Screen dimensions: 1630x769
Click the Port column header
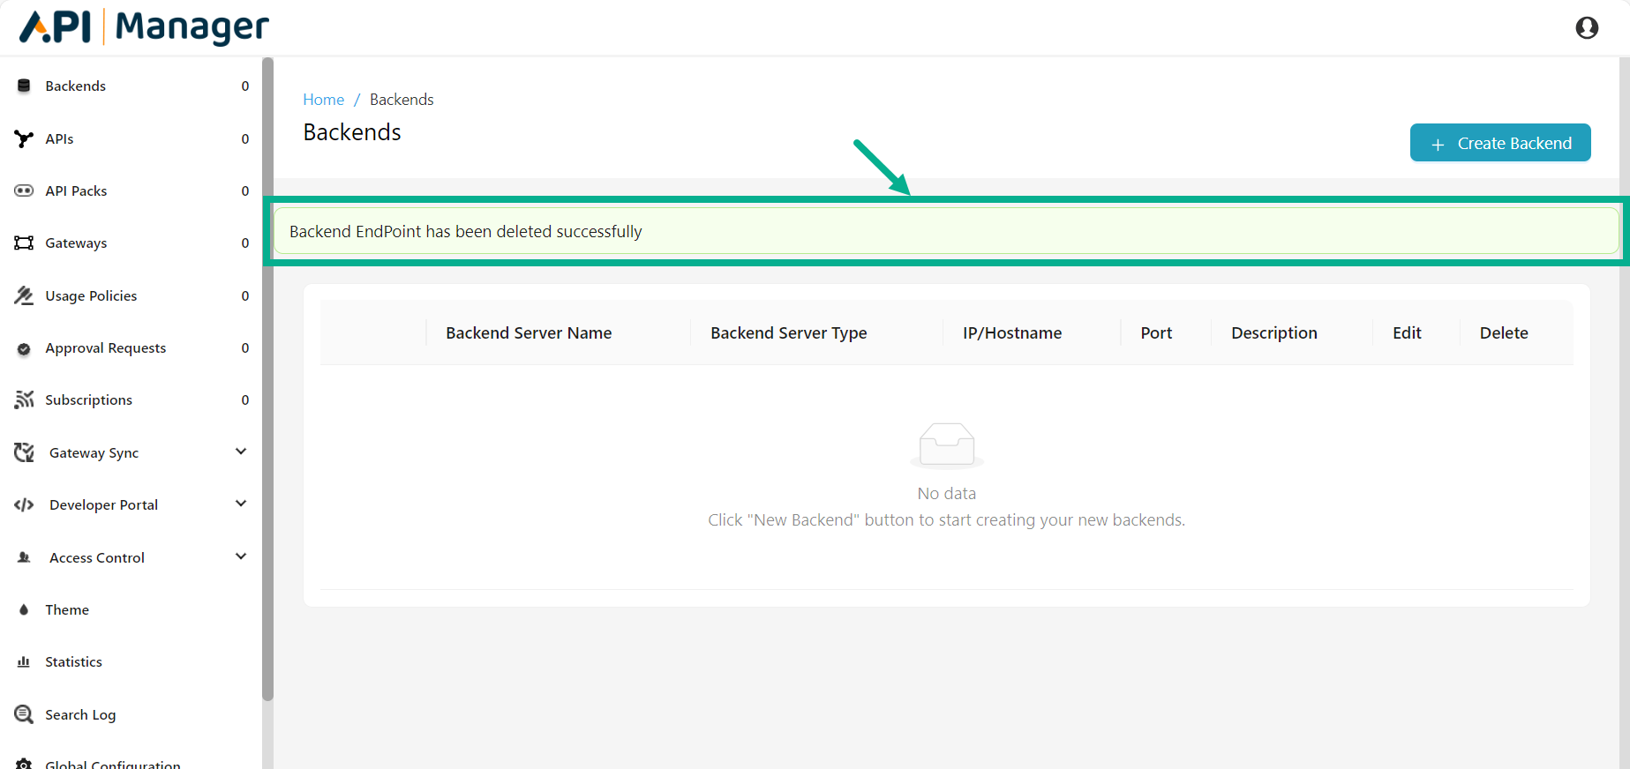coord(1156,332)
